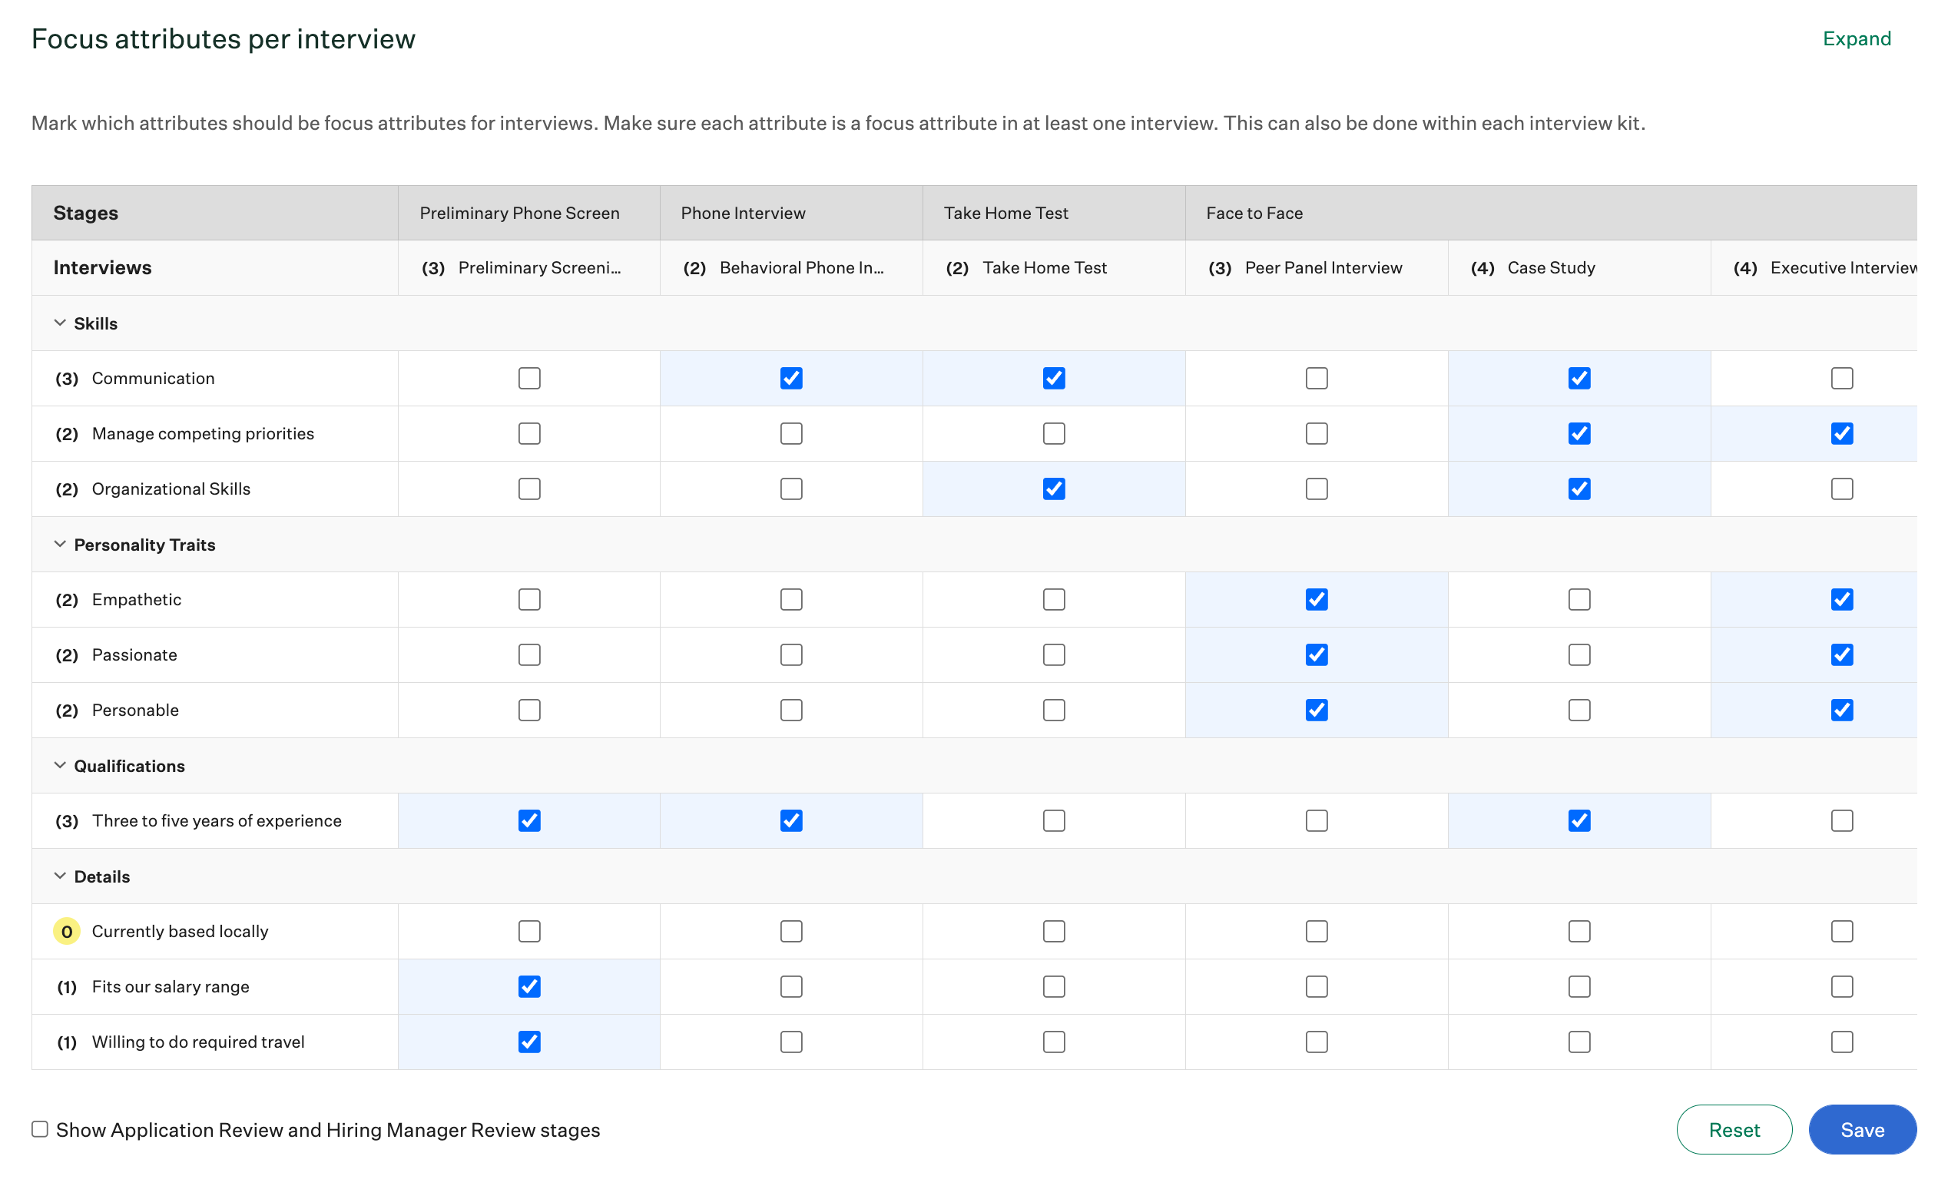The width and height of the screenshot is (1948, 1186).
Task: Uncheck Willing to do required travel for Preliminary Phone Screen
Action: coord(528,1042)
